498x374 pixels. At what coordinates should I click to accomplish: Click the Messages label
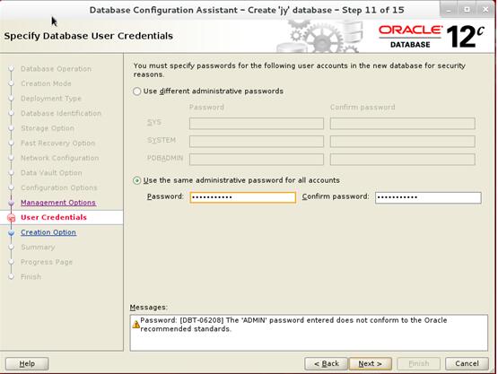pos(148,308)
